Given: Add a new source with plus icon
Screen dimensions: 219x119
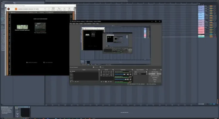Looking at the screenshot, I should coord(101,82).
